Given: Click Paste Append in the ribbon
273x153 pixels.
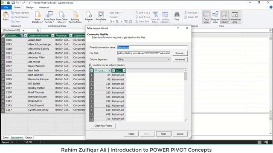Looking at the screenshot, I should [20, 13].
